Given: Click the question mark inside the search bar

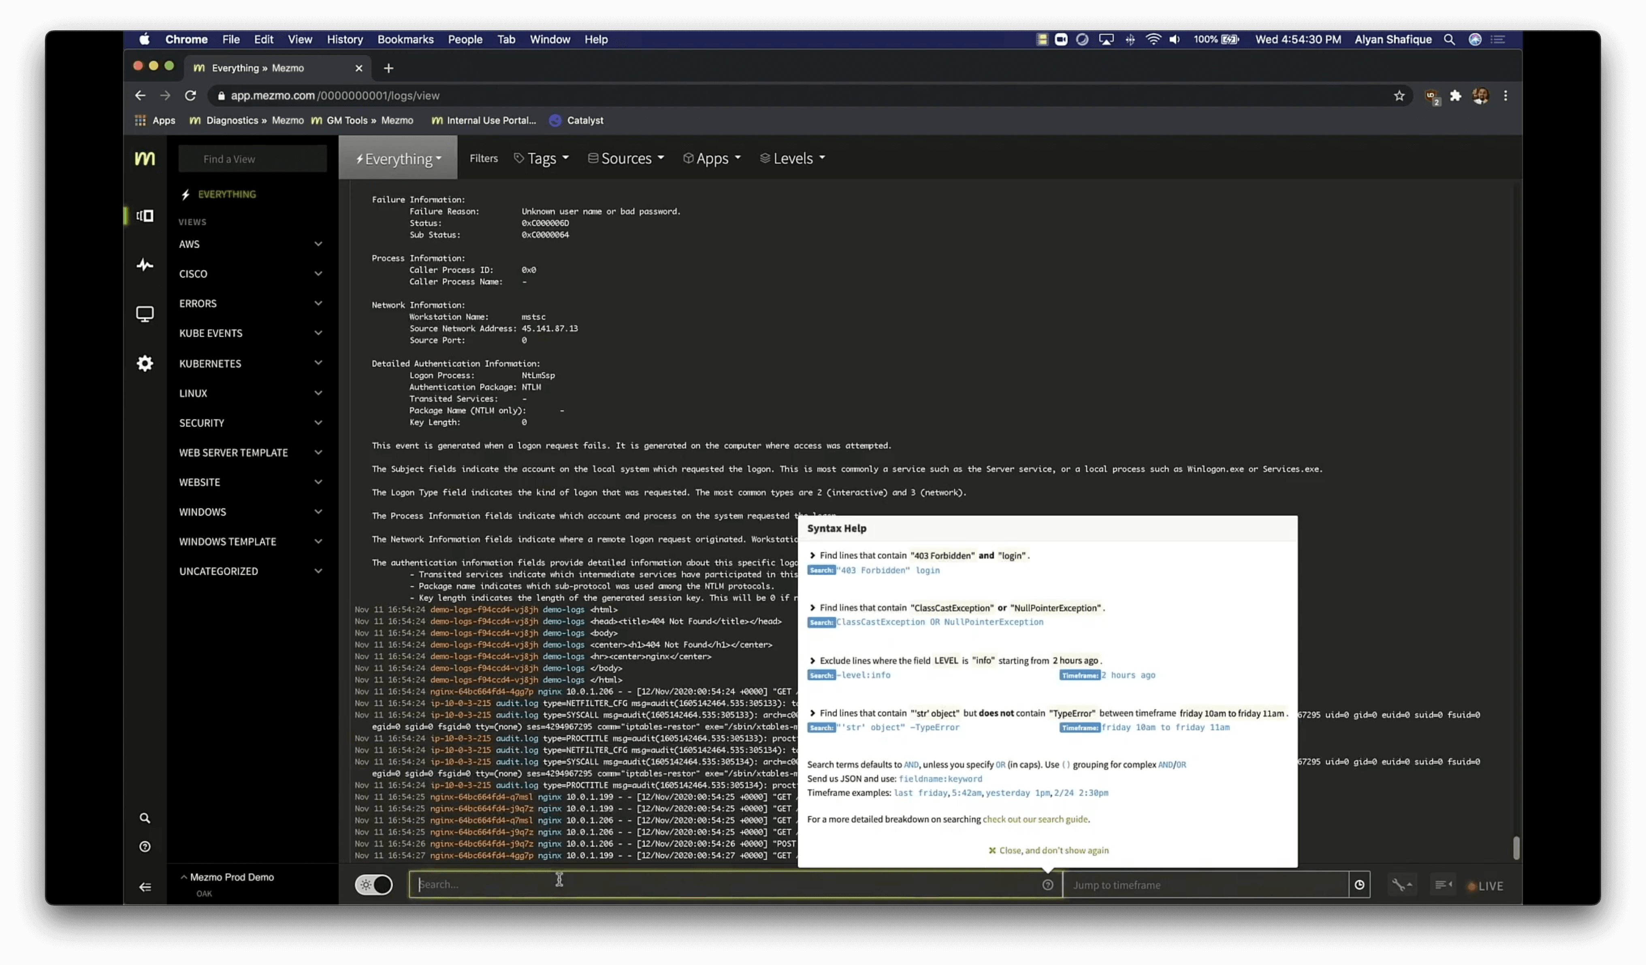Looking at the screenshot, I should [x=1048, y=885].
